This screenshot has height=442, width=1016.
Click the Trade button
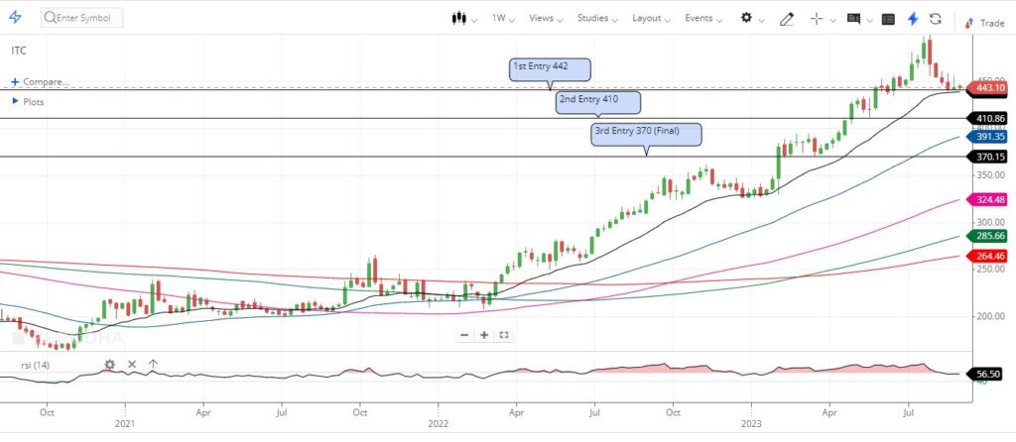point(984,23)
